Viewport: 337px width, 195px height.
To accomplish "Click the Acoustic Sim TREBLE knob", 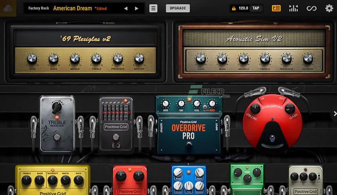I will coord(265,59).
